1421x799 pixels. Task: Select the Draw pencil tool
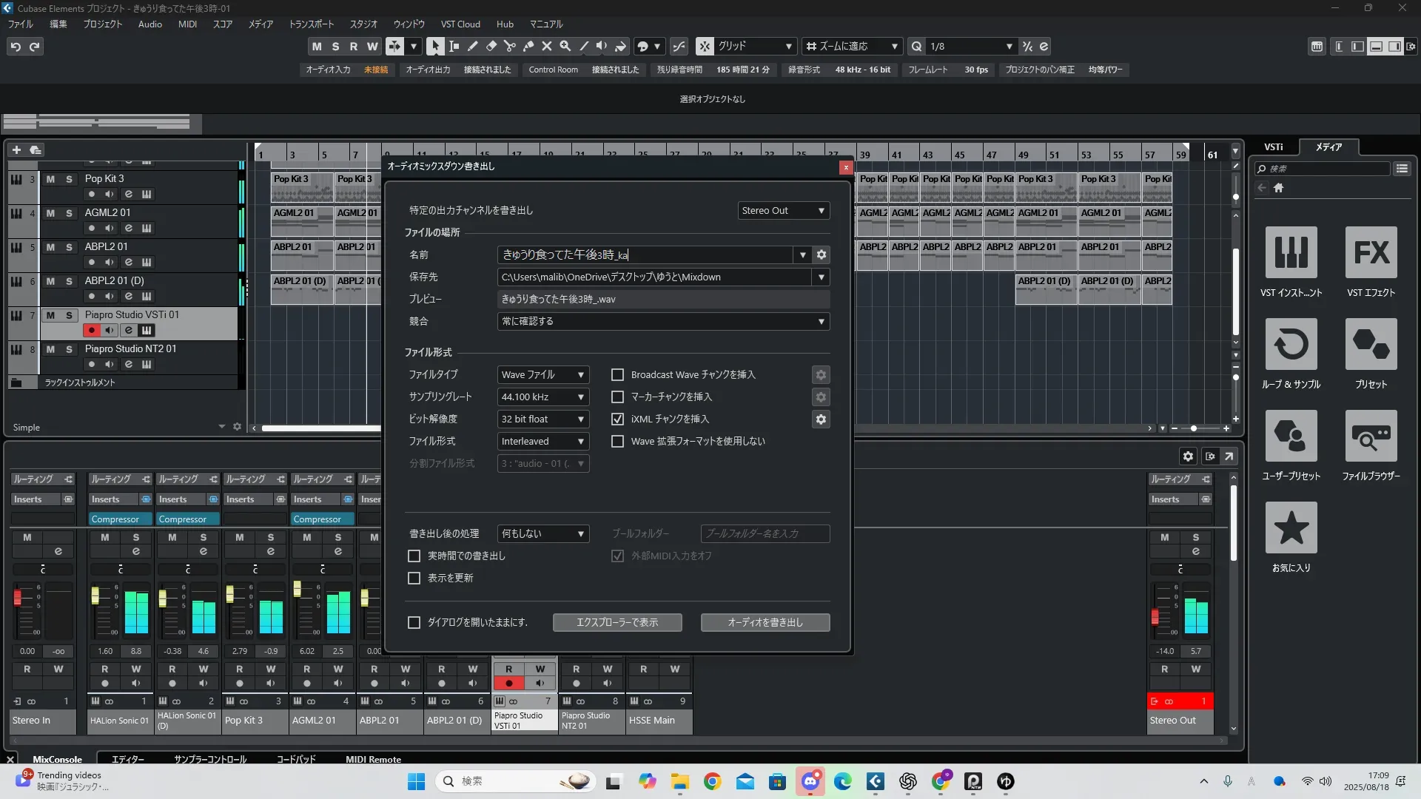(x=472, y=46)
